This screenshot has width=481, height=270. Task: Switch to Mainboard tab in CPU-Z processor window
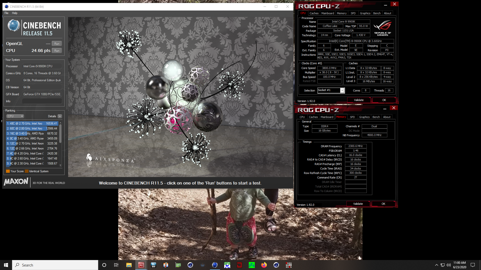coord(328,13)
